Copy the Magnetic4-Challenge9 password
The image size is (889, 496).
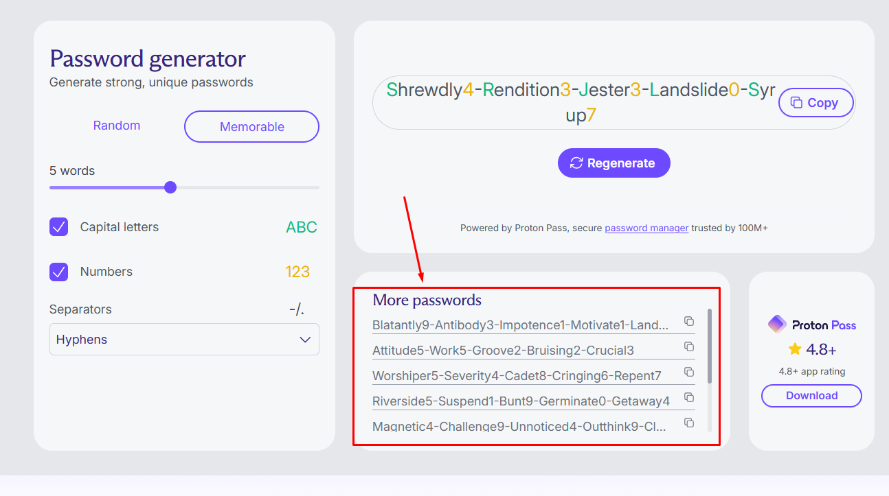pos(689,423)
